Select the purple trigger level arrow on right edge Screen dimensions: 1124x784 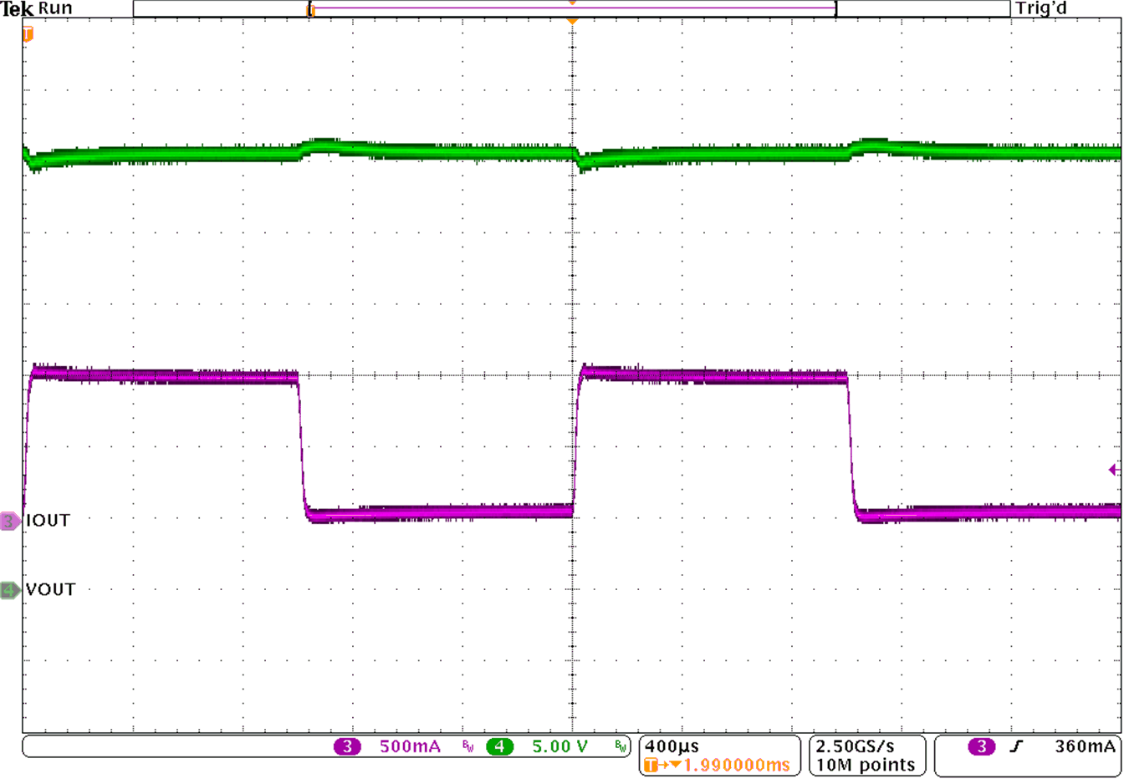pos(1113,470)
